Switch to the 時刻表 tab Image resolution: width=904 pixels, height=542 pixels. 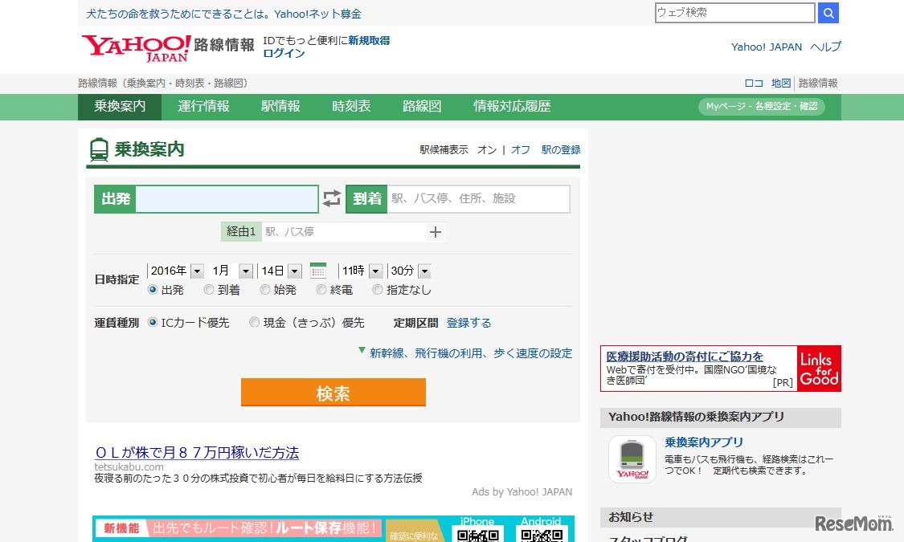[x=351, y=106]
